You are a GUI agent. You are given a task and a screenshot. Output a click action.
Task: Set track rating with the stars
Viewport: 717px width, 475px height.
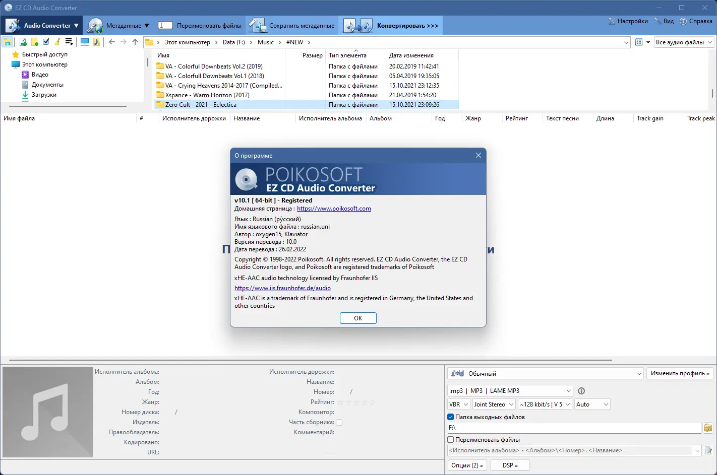[357, 402]
